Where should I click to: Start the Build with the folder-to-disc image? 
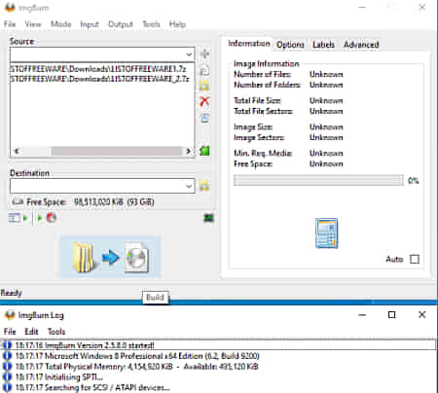110,258
